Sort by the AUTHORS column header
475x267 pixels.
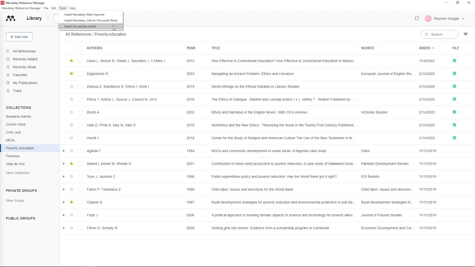95,48
